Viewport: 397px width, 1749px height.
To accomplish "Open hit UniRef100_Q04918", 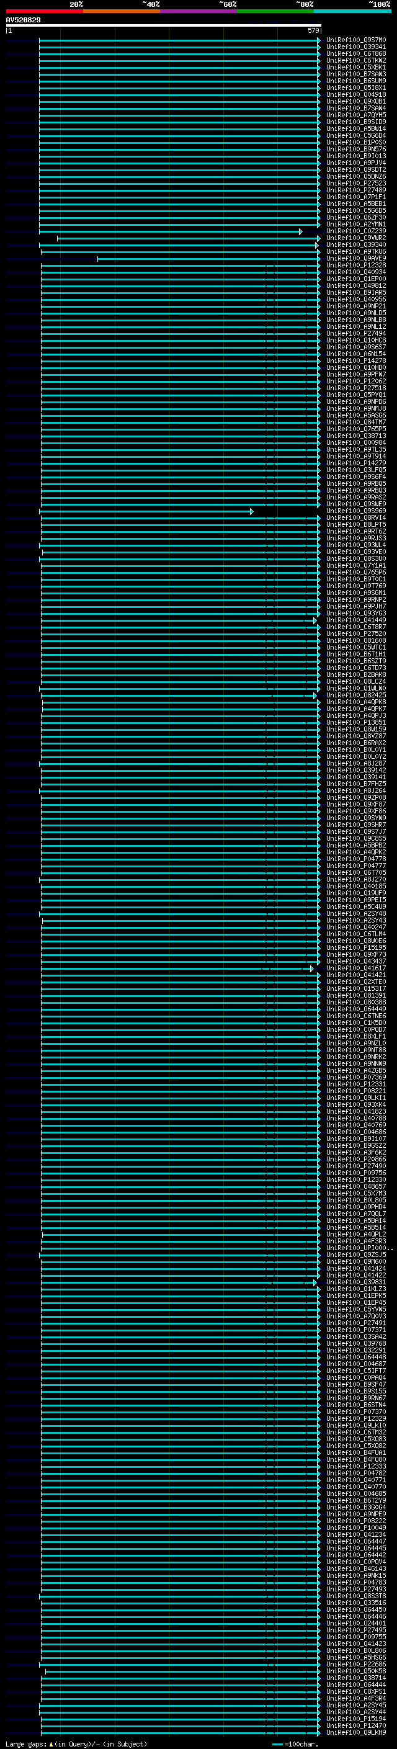I will pos(355,94).
